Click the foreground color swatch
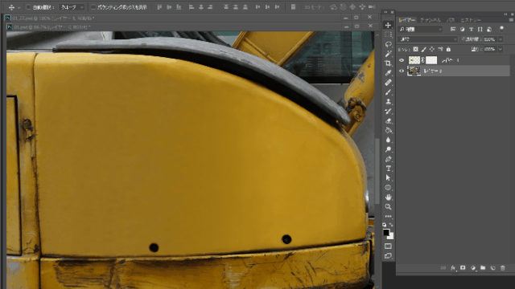 tap(386, 232)
